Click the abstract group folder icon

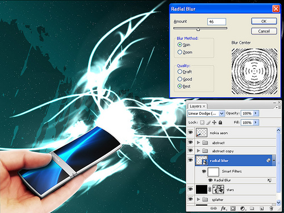(205, 143)
